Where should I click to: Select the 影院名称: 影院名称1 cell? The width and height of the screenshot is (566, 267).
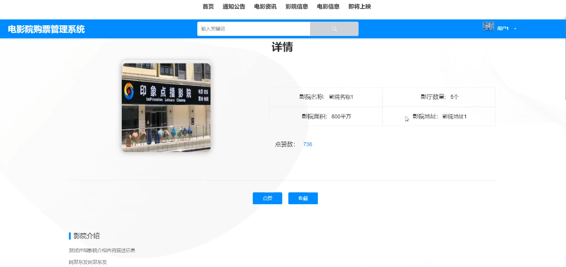326,97
